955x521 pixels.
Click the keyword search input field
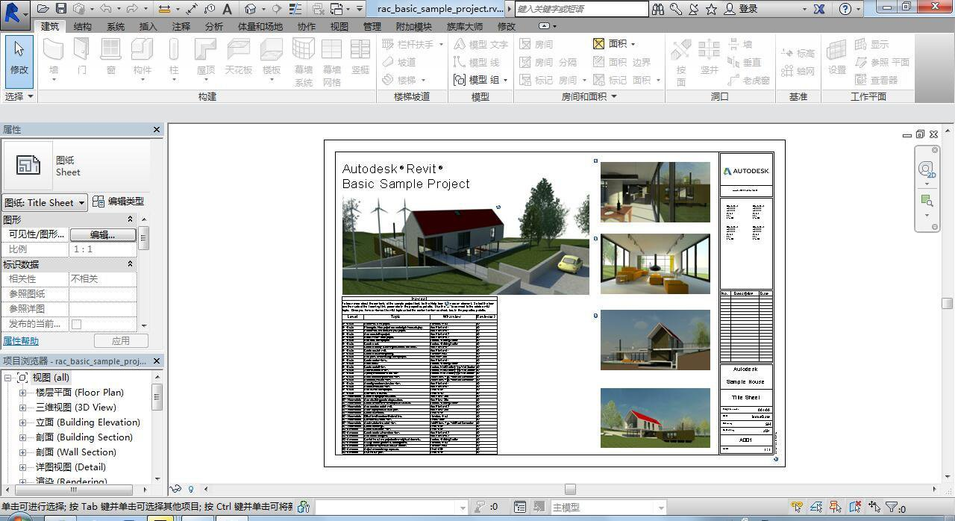(581, 9)
